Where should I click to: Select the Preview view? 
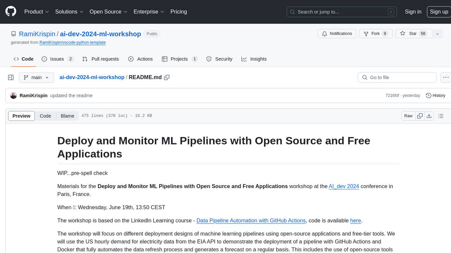click(x=22, y=116)
